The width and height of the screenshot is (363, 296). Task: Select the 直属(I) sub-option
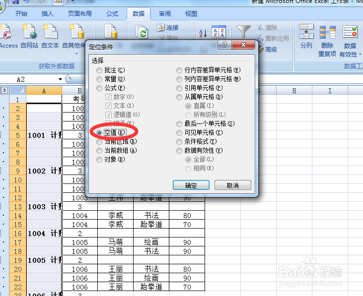(x=200, y=106)
